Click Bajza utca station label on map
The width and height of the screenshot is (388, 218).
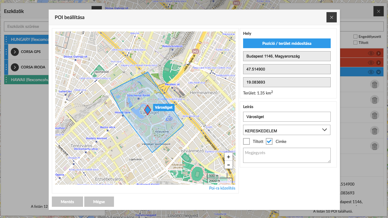108,127
